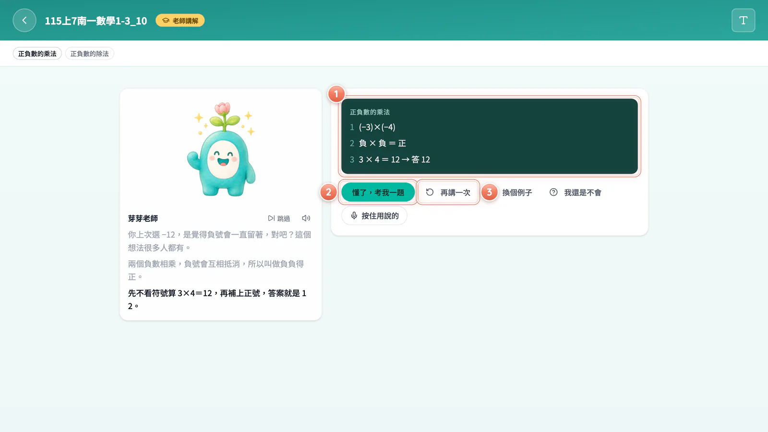Click the lesson title 115上7南一數學1-3_10
The width and height of the screenshot is (768, 432).
[x=96, y=21]
